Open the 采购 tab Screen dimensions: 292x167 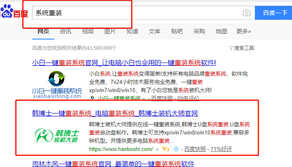pyautogui.click(x=199, y=31)
